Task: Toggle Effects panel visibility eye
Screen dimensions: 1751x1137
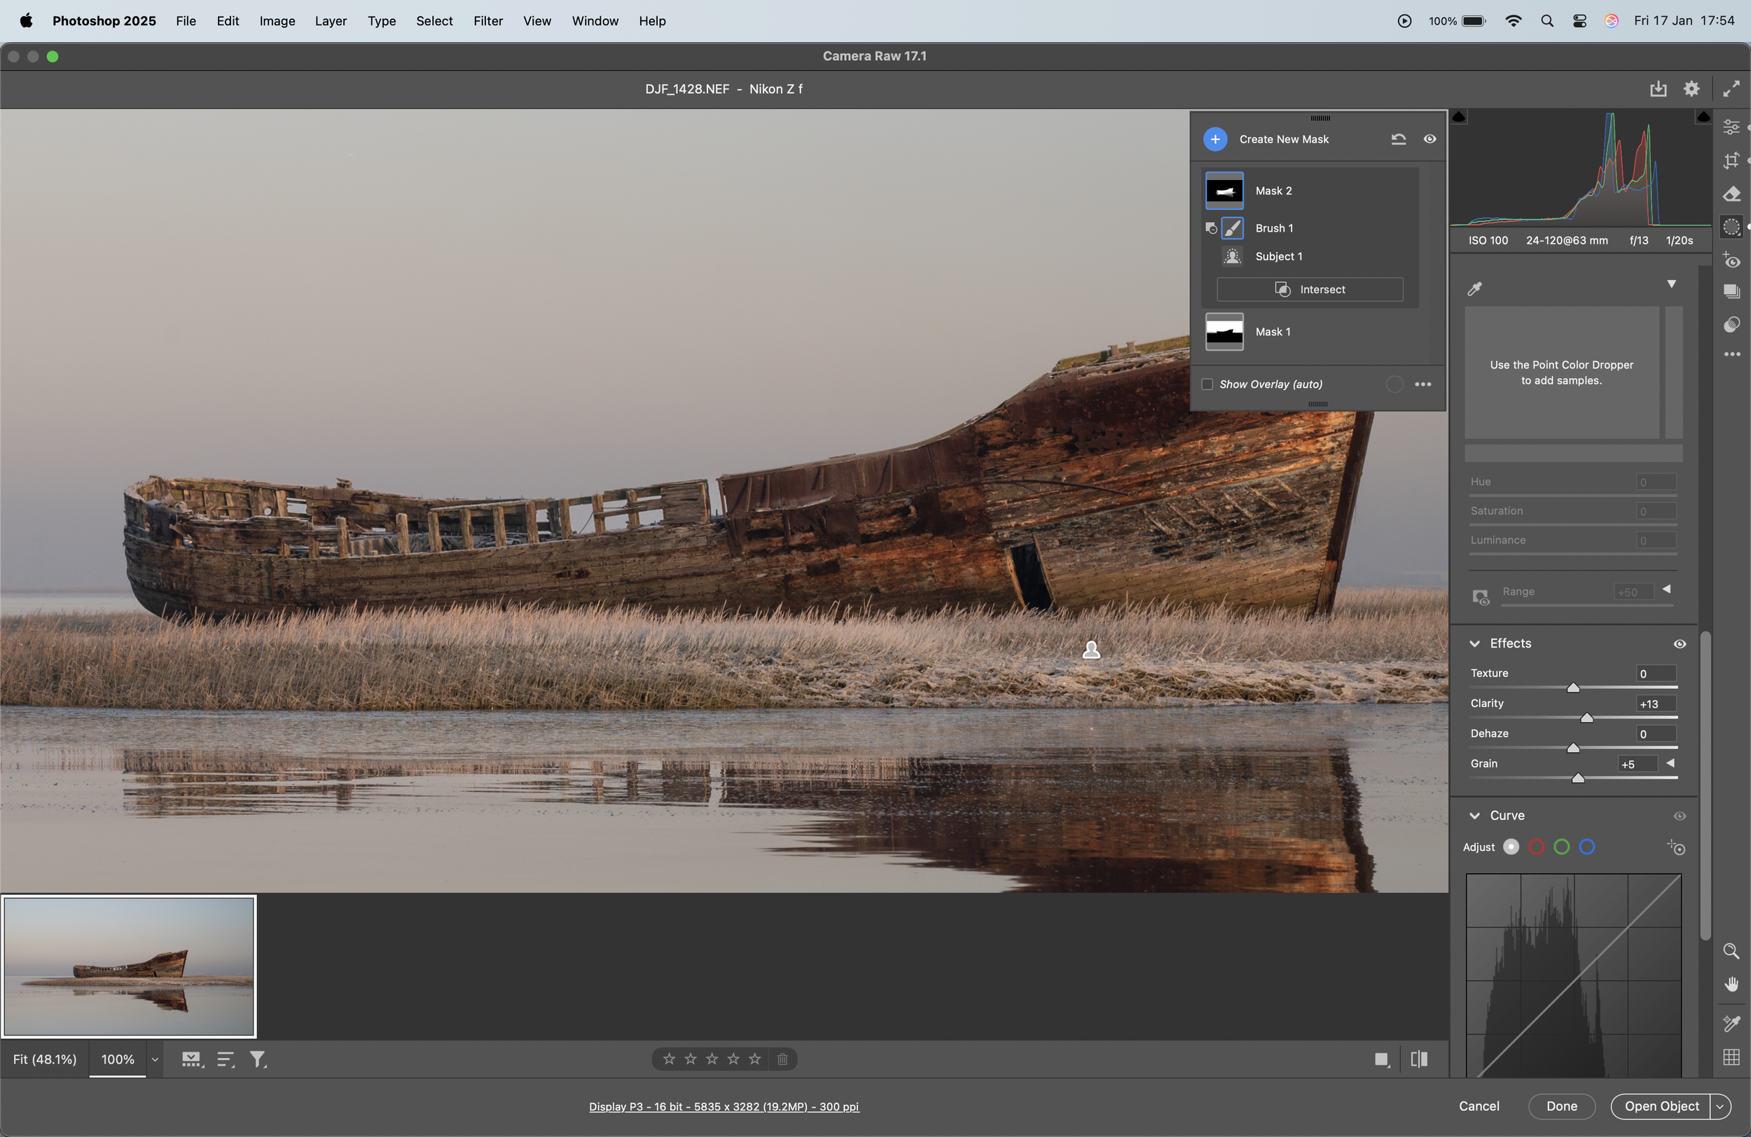Action: [1680, 643]
